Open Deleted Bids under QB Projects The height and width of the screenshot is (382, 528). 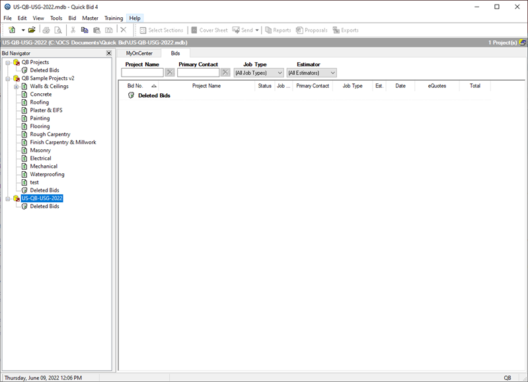[x=44, y=70]
